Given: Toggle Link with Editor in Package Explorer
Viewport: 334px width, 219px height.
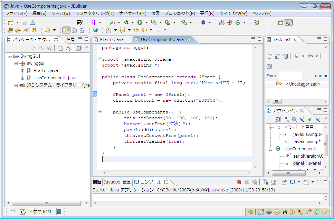Looking at the screenshot, I should [x=68, y=48].
